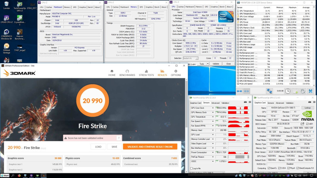317x178 pixels.
Task: Expand the GPU Temperature sensor dropdown
Action: coord(213,117)
